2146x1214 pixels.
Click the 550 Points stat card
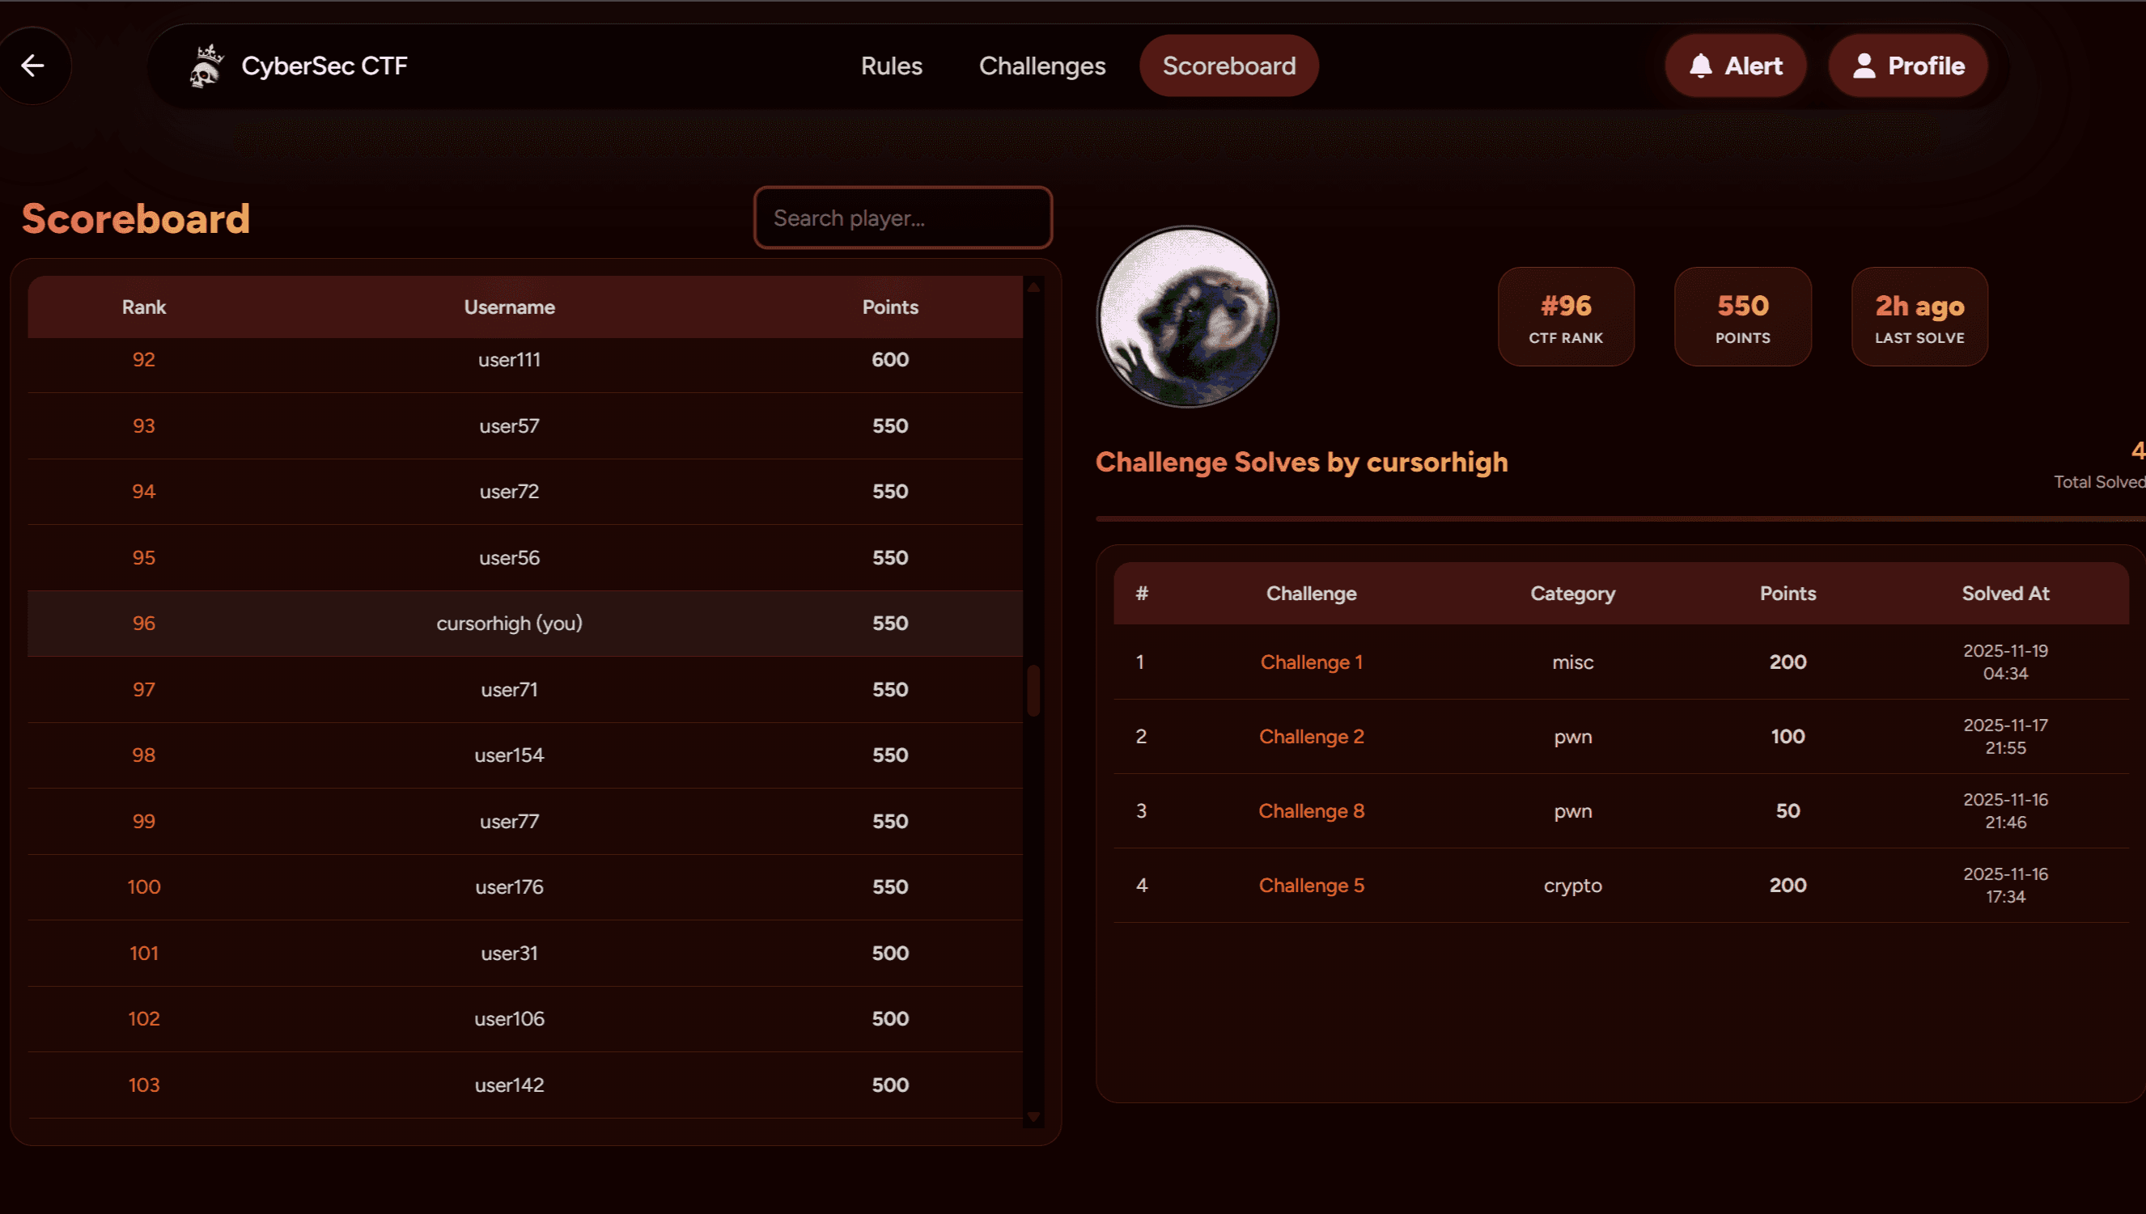pos(1742,317)
